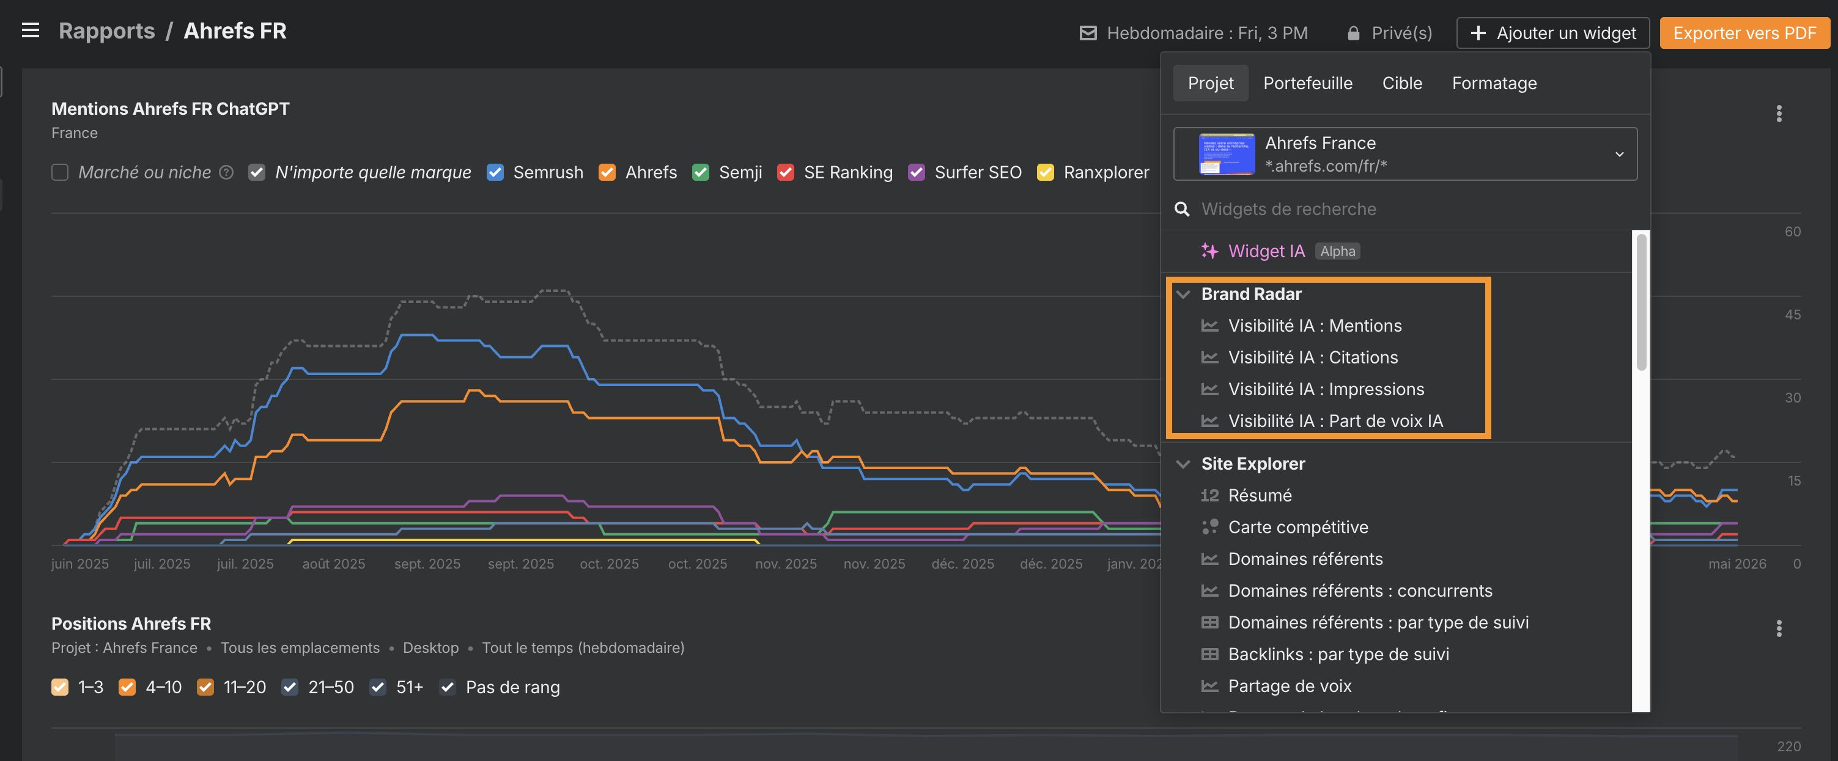Click the Ajouter un widget button
This screenshot has width=1838, height=761.
coord(1552,33)
